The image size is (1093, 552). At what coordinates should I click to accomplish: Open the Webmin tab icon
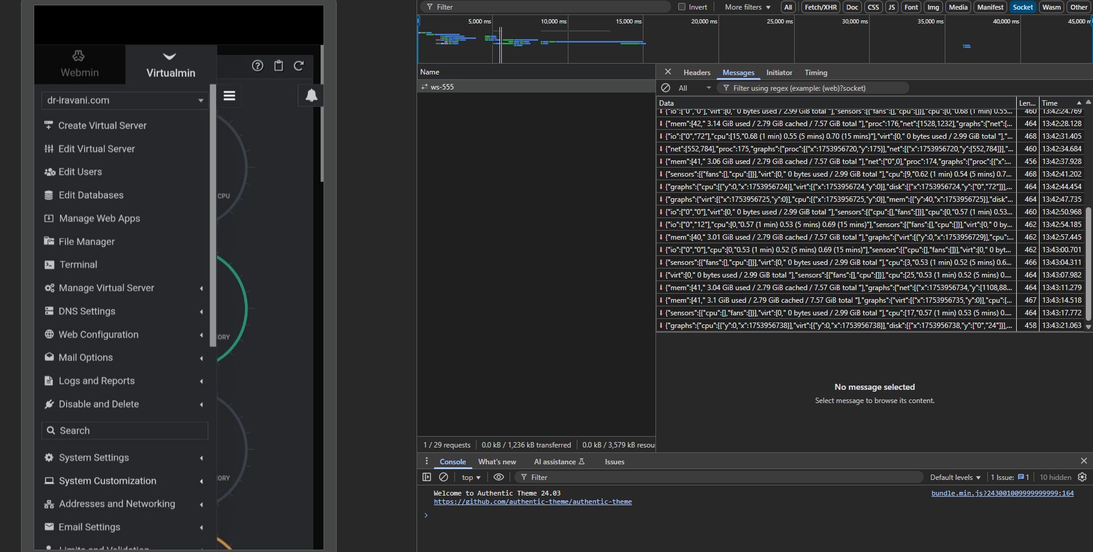(79, 56)
